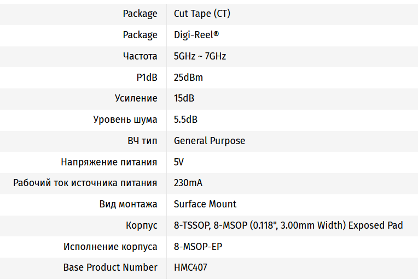Click the Частота row label
418x280 pixels.
[140, 56]
